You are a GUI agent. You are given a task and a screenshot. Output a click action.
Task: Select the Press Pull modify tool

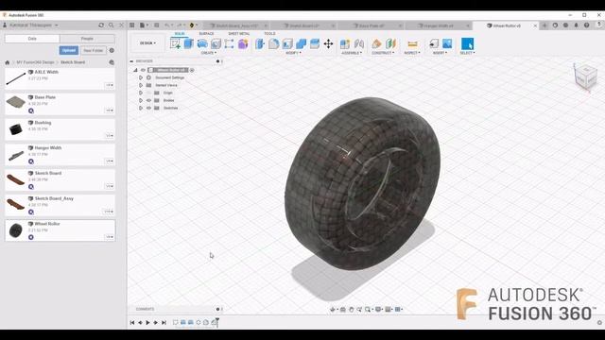coord(260,43)
